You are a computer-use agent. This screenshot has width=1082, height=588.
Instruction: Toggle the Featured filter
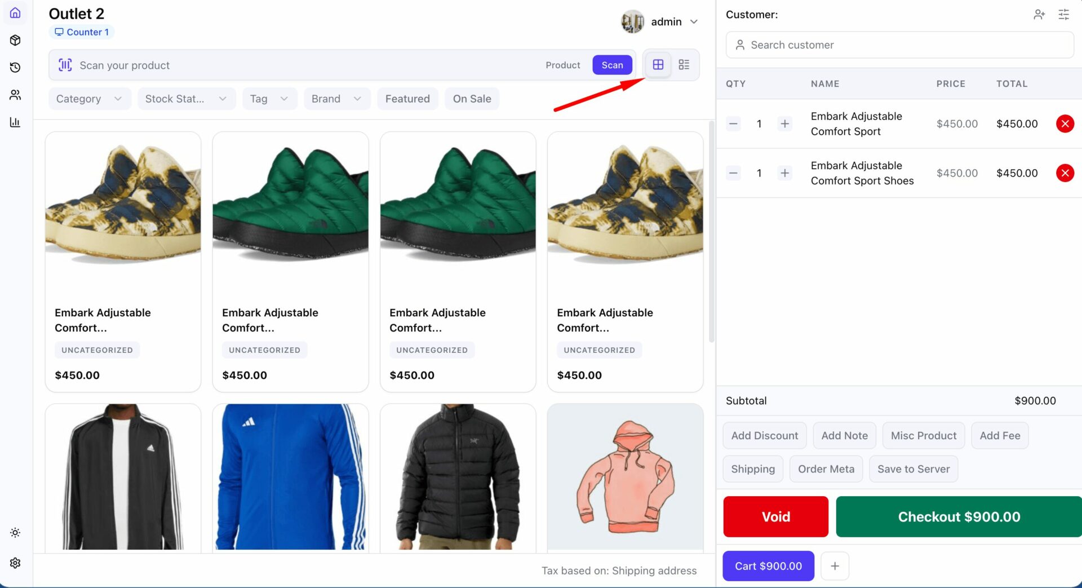(x=407, y=99)
